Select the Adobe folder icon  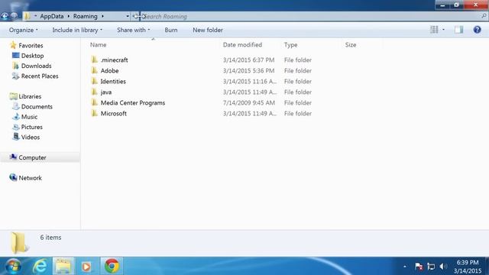click(x=95, y=70)
